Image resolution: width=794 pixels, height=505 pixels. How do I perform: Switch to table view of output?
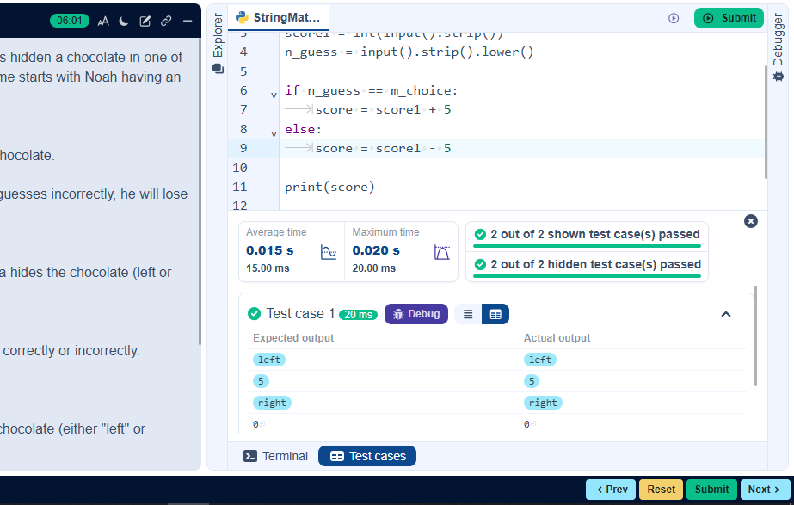(x=495, y=314)
